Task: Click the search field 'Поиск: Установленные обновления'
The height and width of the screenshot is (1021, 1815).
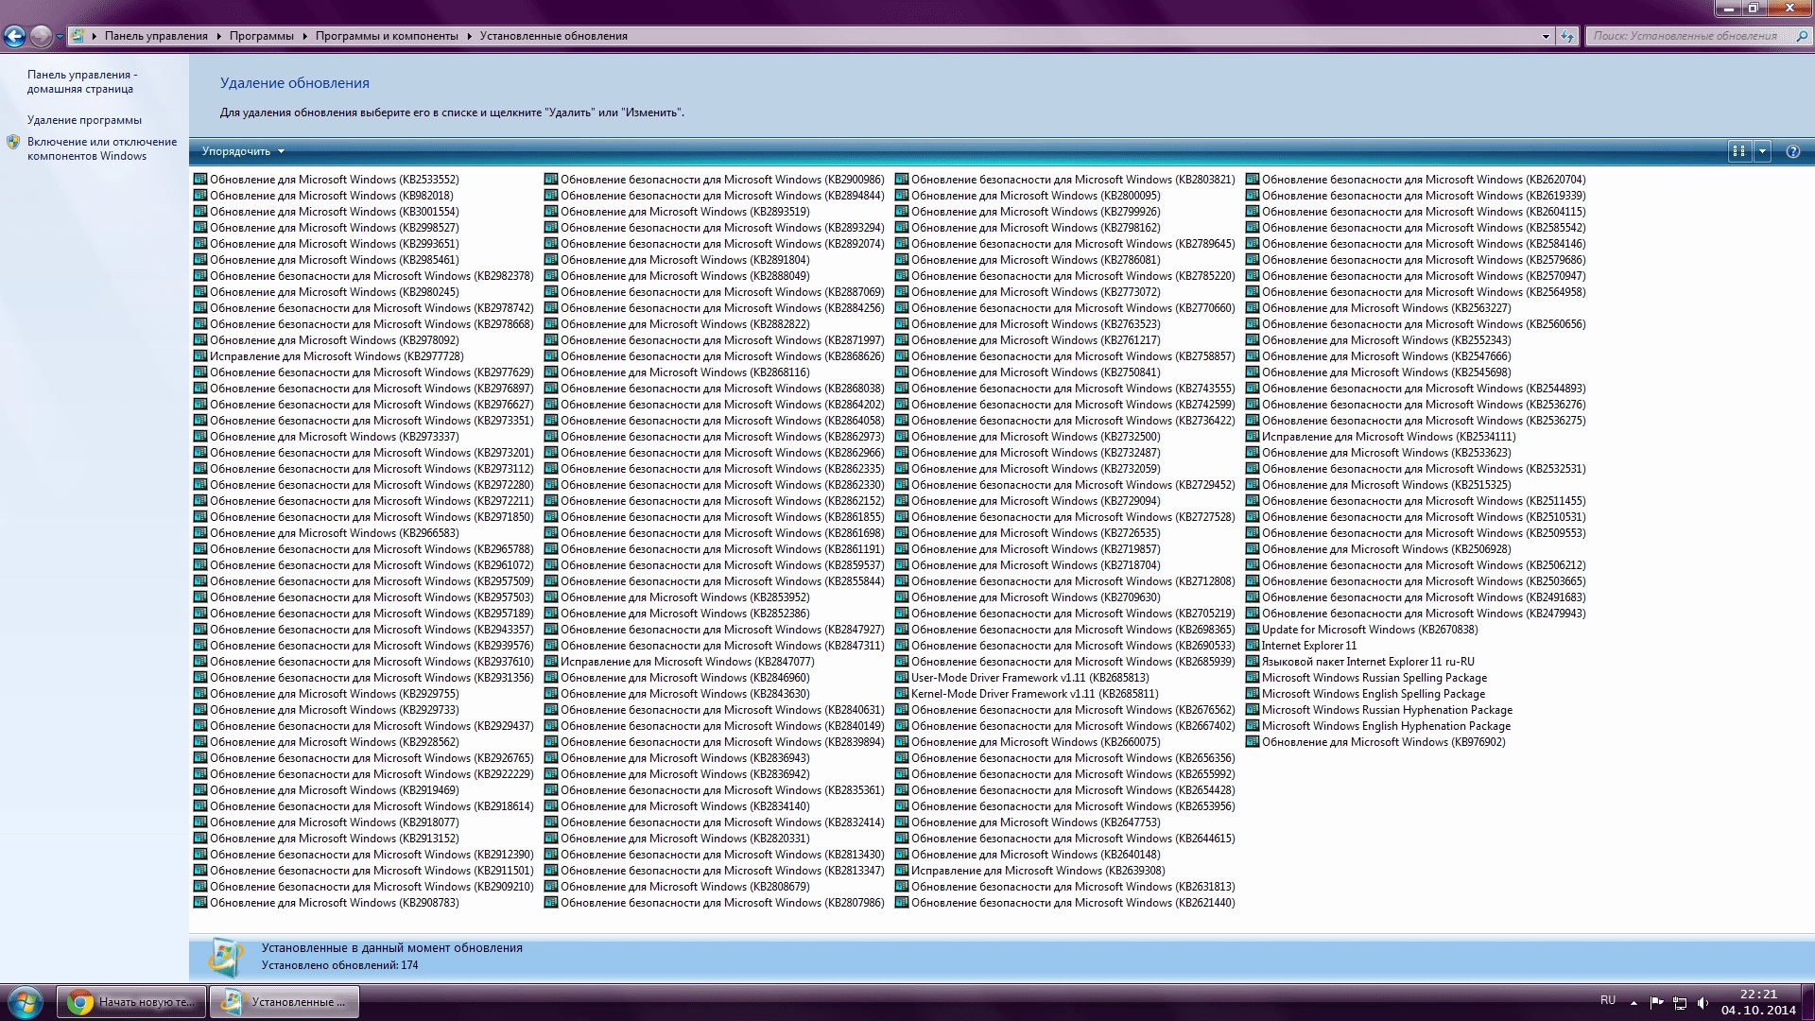Action: [1687, 36]
